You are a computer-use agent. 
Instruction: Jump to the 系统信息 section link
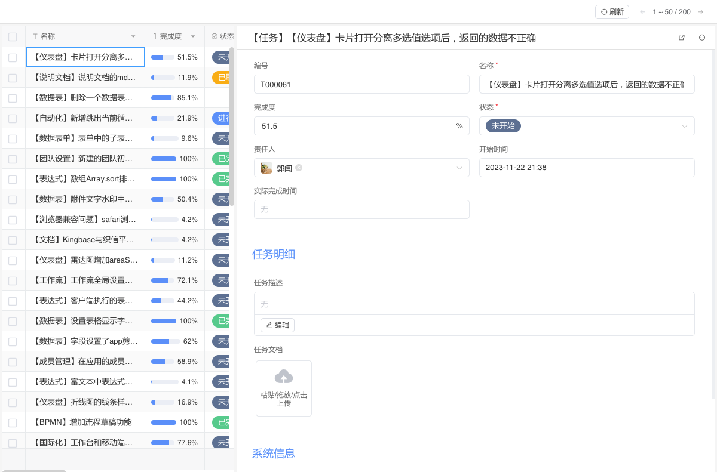point(273,454)
